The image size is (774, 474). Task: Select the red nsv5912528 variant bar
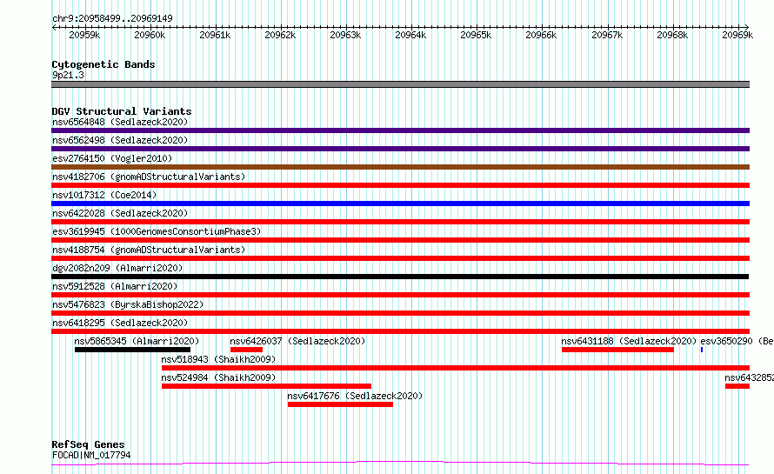click(400, 295)
